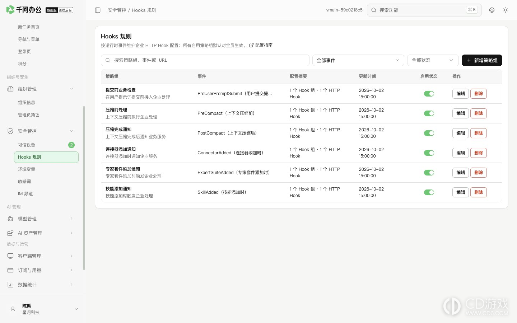The image size is (517, 323).
Task: Click the 安全管控 shield icon
Action: [x=10, y=131]
